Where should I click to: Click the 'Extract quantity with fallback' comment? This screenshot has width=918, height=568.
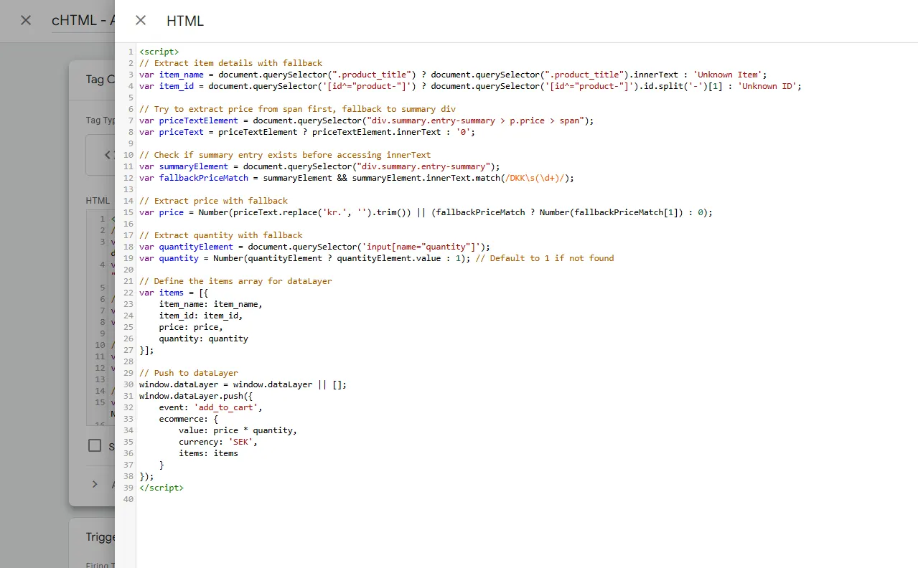click(221, 235)
